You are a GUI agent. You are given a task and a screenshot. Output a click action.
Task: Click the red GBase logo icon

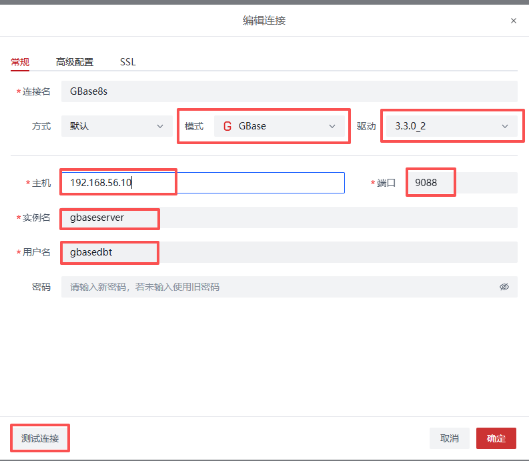pyautogui.click(x=227, y=126)
